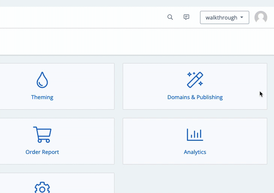Click the partially visible gear icon
The height and width of the screenshot is (193, 274).
tap(42, 188)
